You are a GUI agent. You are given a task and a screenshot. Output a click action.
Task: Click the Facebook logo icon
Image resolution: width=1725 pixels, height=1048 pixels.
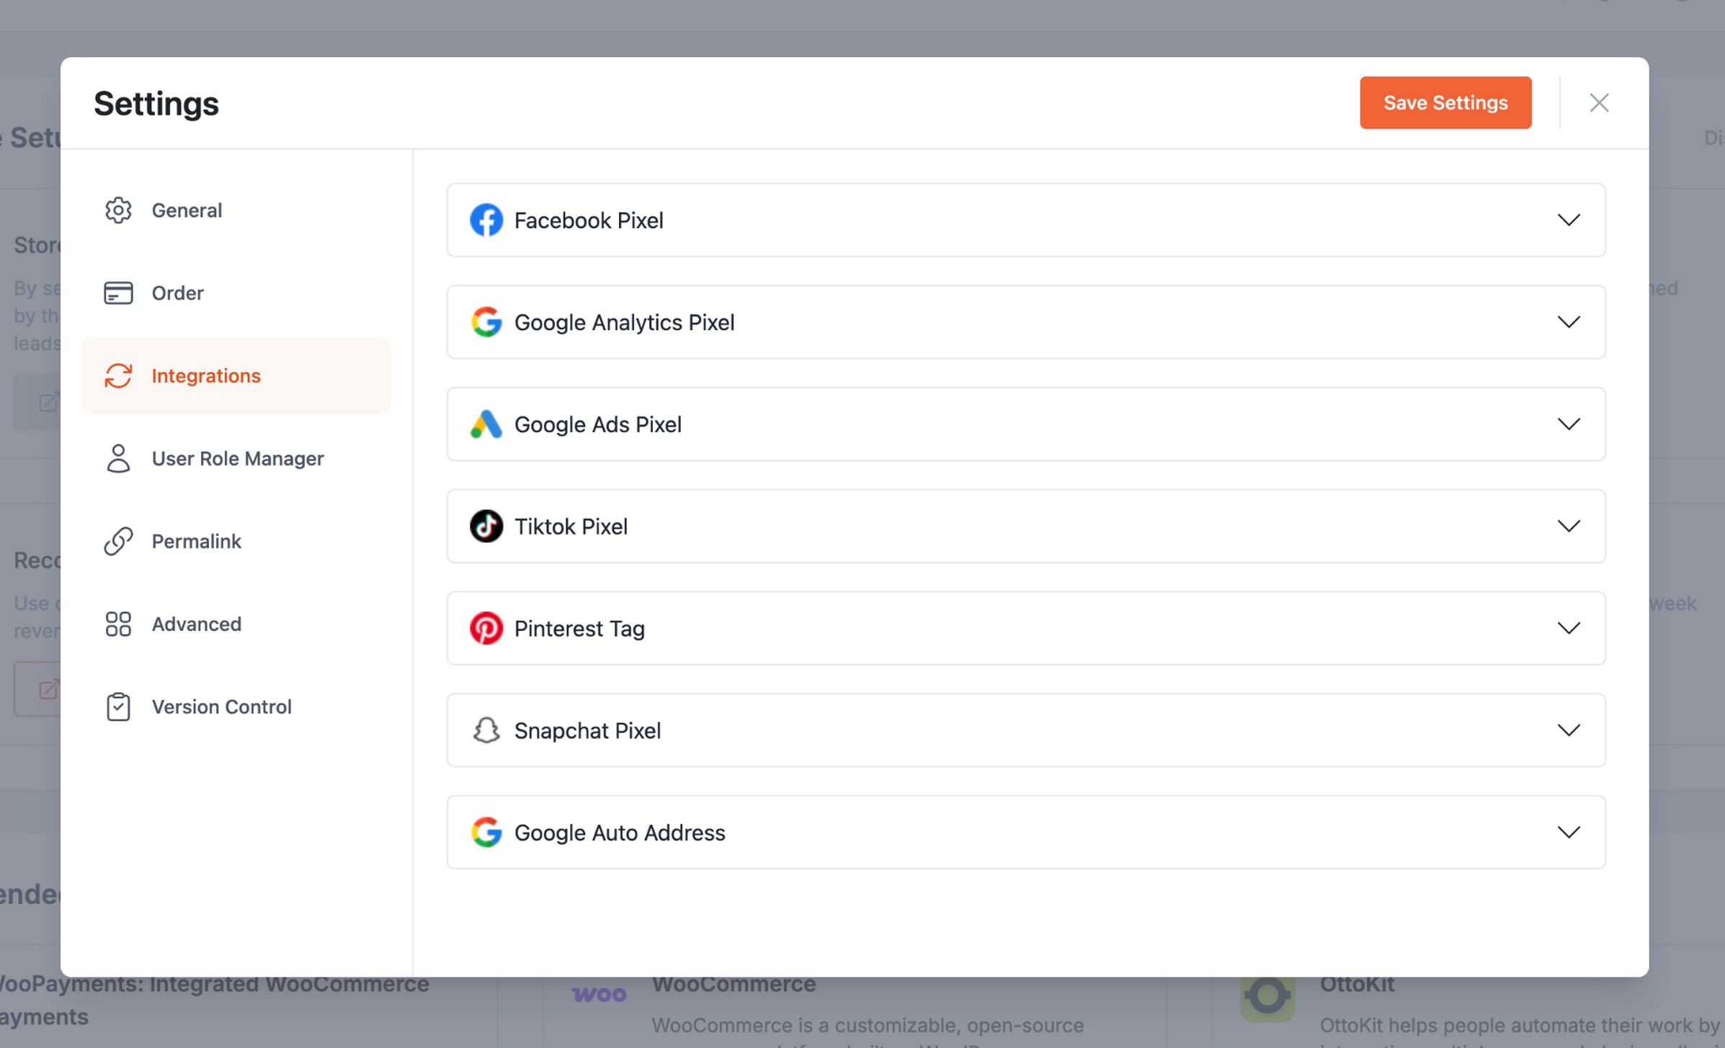(x=486, y=220)
